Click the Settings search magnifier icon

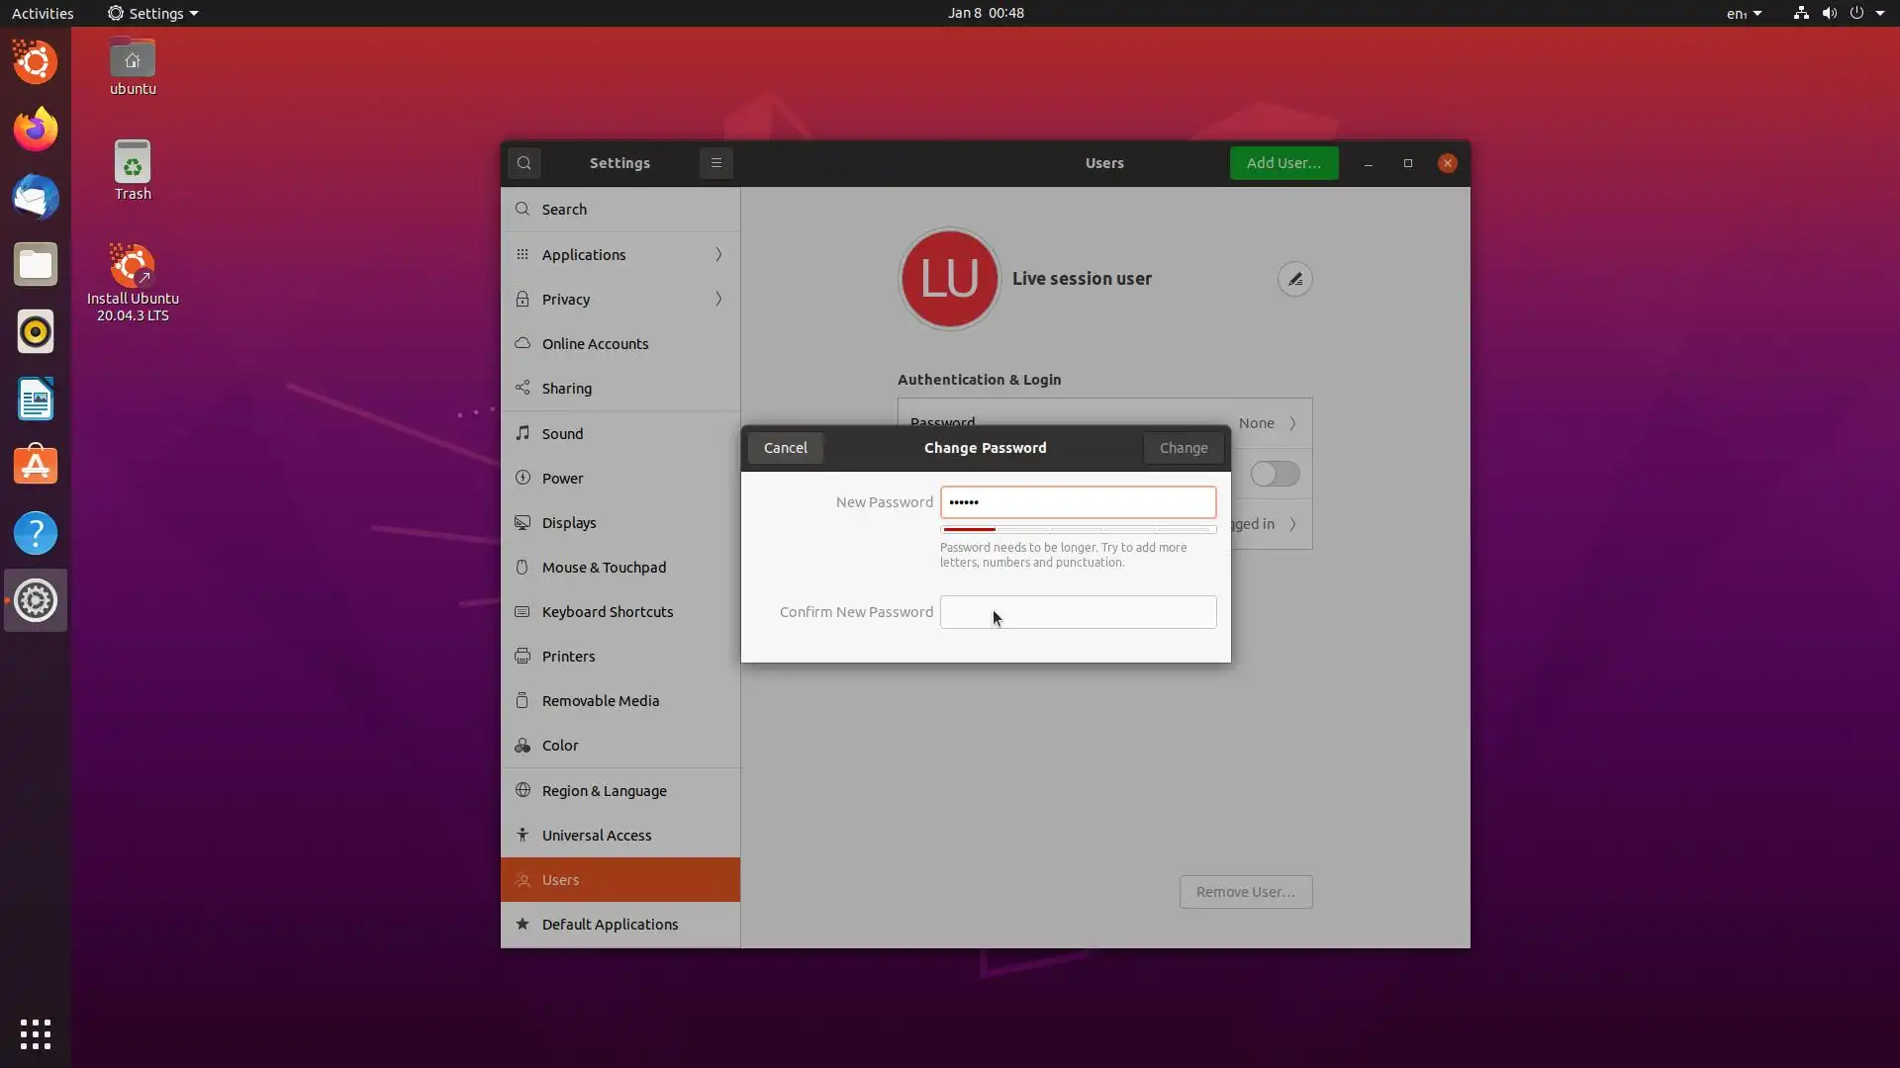pos(524,163)
